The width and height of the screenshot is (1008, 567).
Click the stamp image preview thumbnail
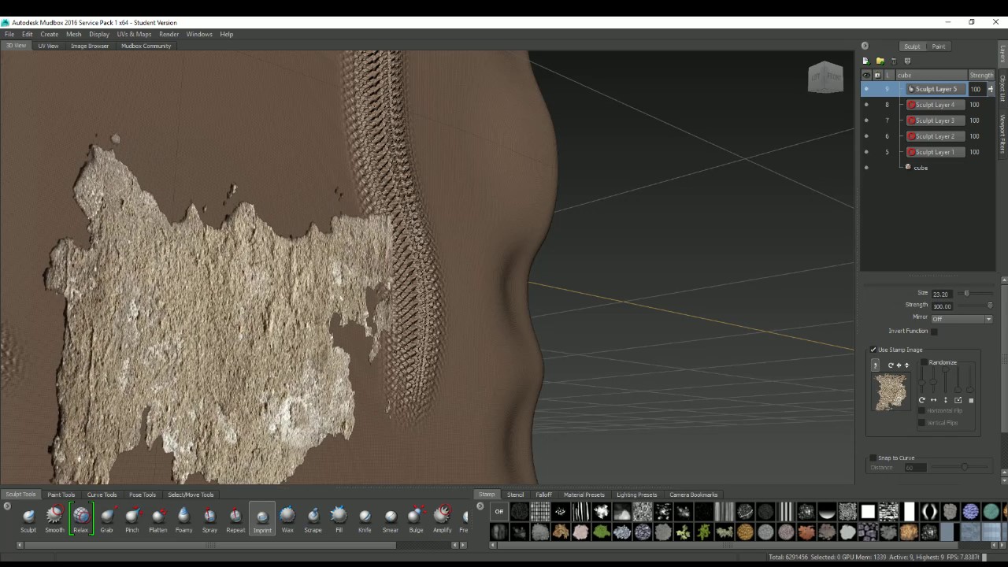[x=891, y=391]
